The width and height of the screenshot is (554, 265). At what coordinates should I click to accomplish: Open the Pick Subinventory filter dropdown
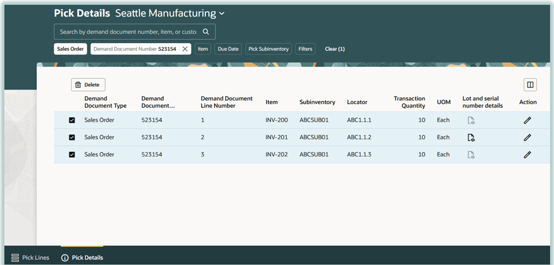tap(268, 49)
